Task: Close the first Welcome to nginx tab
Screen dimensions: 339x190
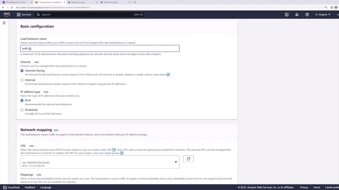Action: click(x=97, y=2)
